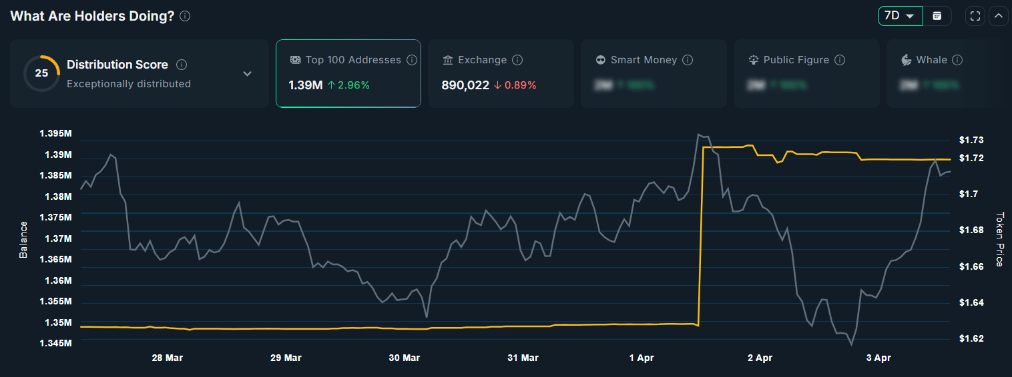This screenshot has width=1012, height=377.
Task: Click the Distribution Score info icon
Action: click(182, 65)
